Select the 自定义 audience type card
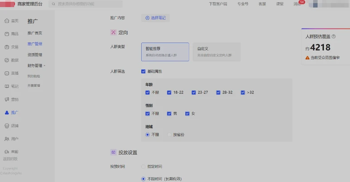Screen dimensions: 350x182 tap(217, 52)
